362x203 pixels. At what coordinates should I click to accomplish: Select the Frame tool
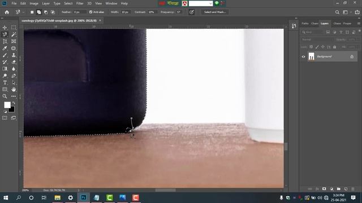pos(14,41)
